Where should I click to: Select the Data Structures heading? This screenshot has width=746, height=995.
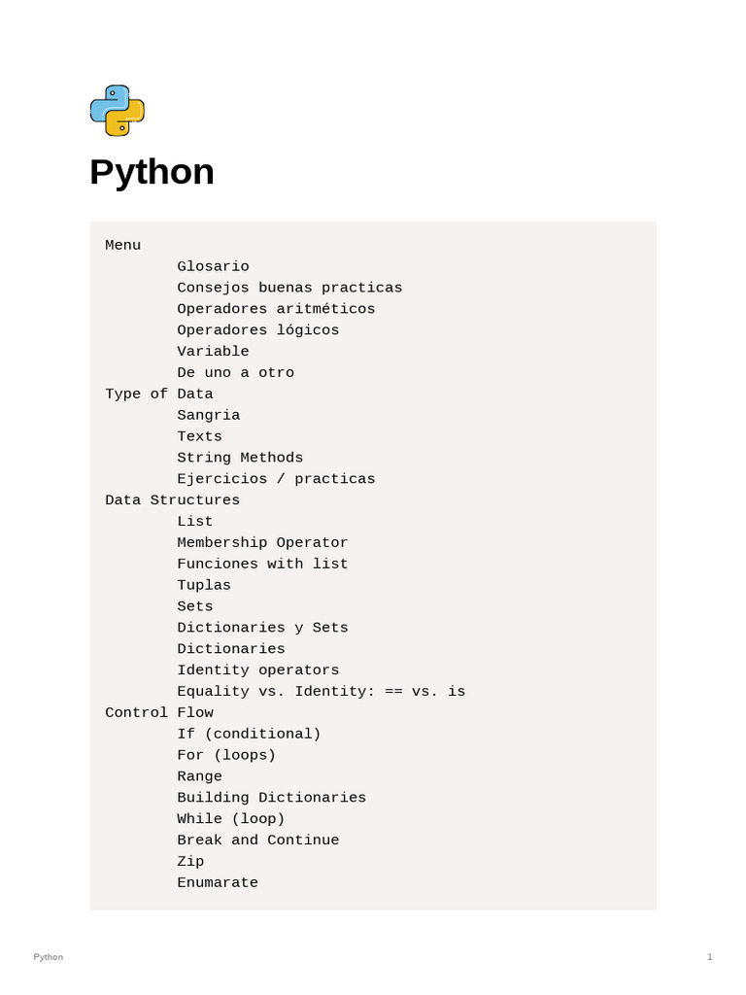click(172, 500)
